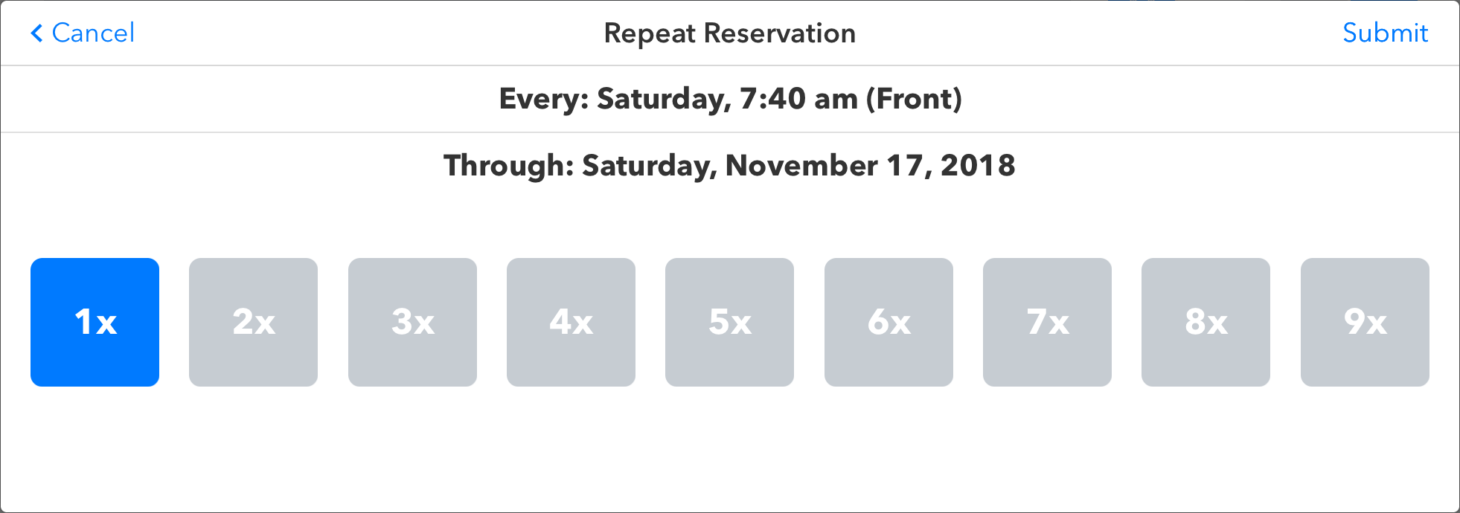Click the word Through in date row
Screen dimensions: 1460x513
509,166
